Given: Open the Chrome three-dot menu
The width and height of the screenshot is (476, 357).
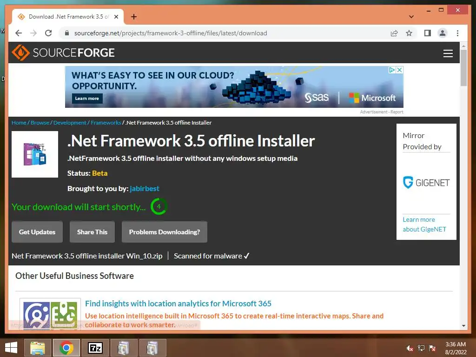Looking at the screenshot, I should point(457,33).
